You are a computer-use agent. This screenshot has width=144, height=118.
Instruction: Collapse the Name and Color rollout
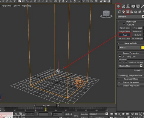coord(131,43)
